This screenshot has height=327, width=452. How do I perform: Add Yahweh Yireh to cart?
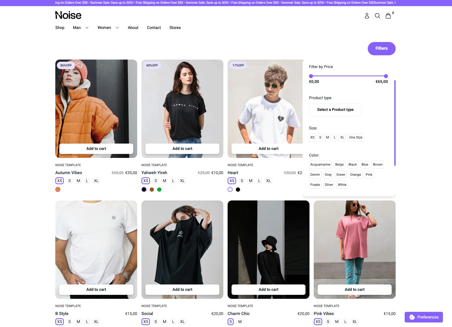pos(182,149)
